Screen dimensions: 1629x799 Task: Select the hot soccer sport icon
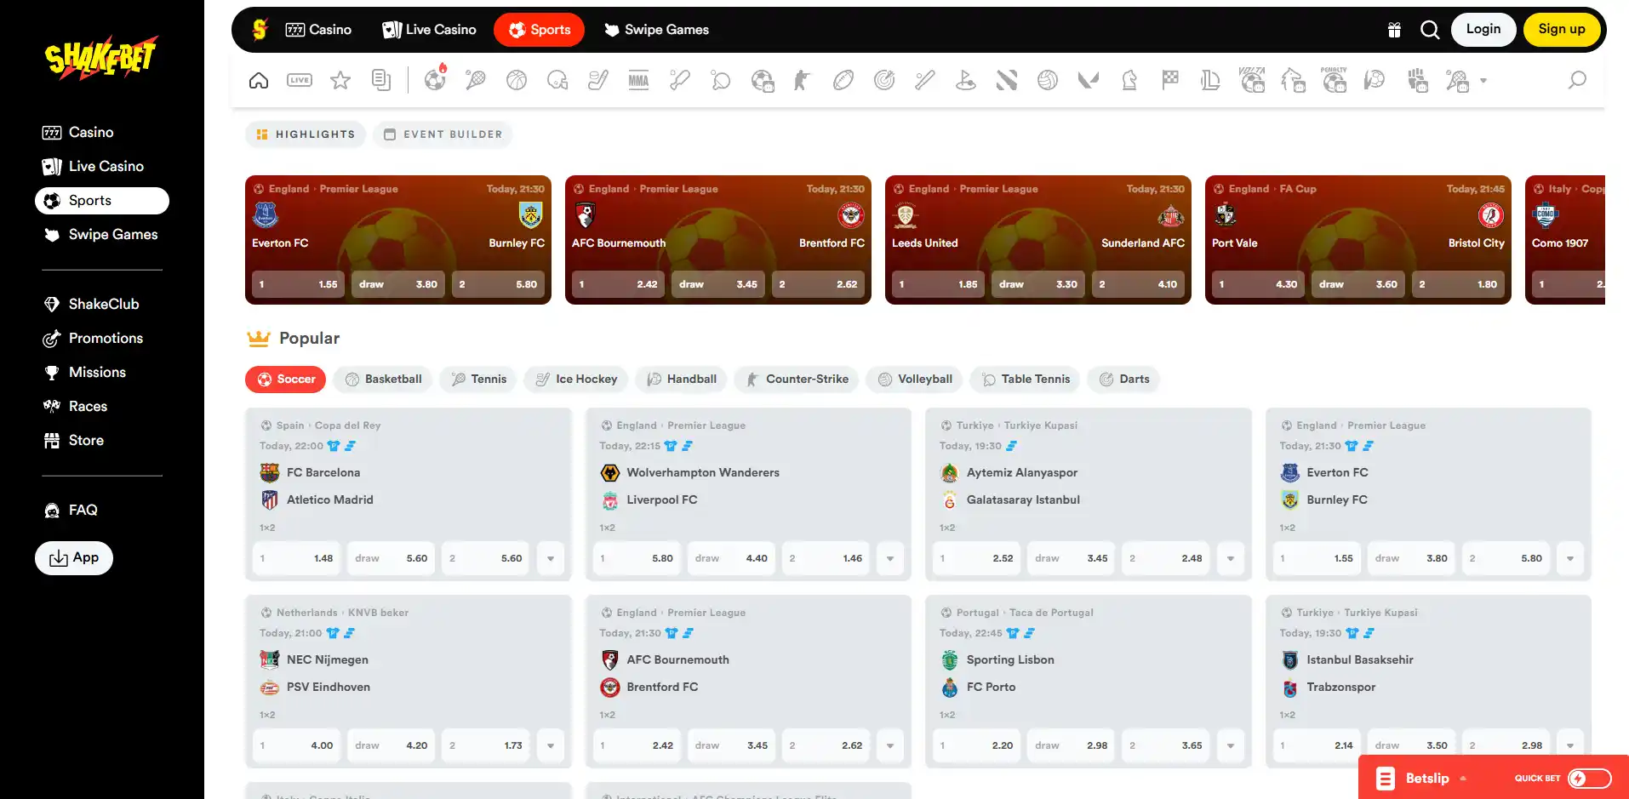pyautogui.click(x=436, y=80)
